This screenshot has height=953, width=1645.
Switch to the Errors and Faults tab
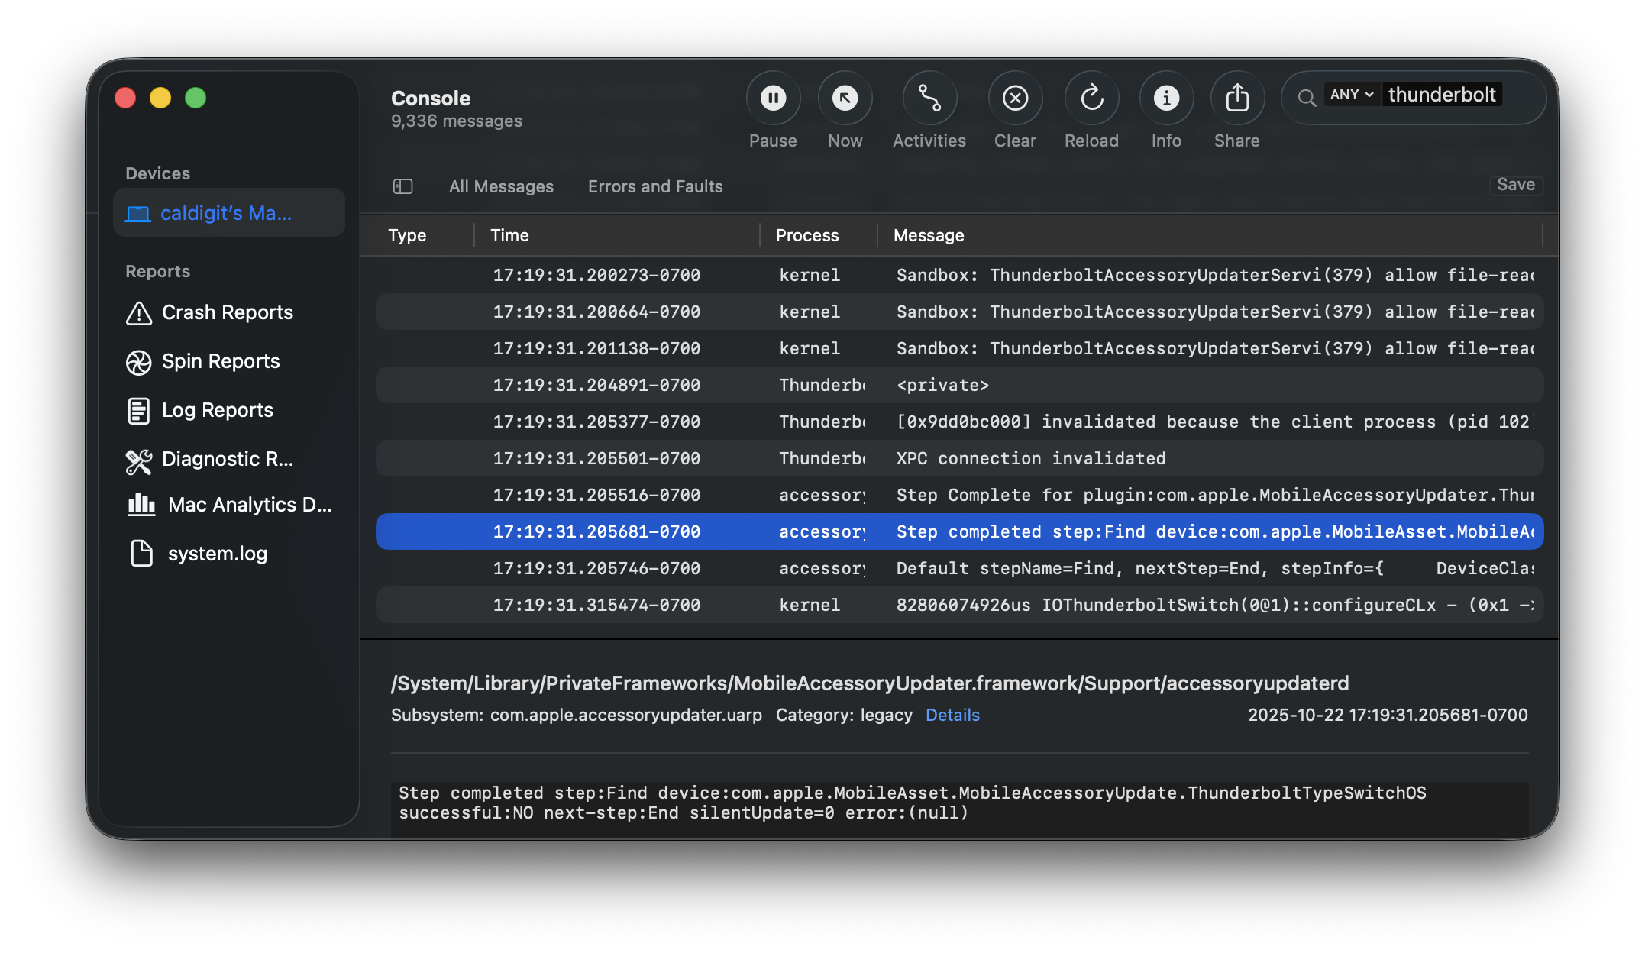pyautogui.click(x=654, y=186)
